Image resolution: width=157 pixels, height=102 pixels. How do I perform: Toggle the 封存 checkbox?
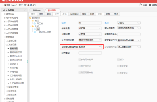click(118, 60)
